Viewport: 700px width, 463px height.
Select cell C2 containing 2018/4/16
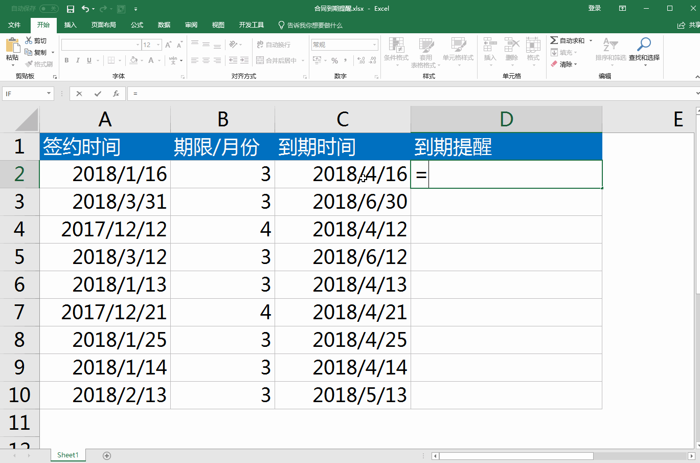(x=343, y=174)
